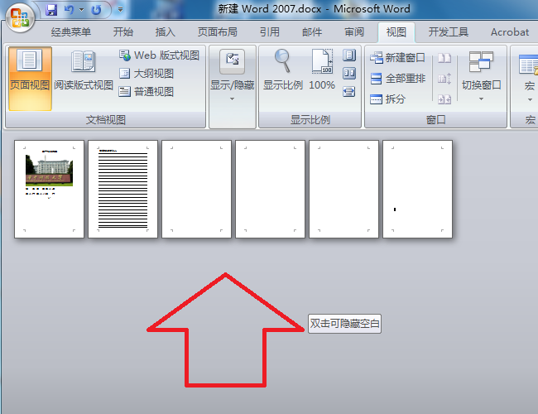This screenshot has height=414, width=538.
Task: Expand the 显示/隐藏 dropdown group
Action: point(233,75)
